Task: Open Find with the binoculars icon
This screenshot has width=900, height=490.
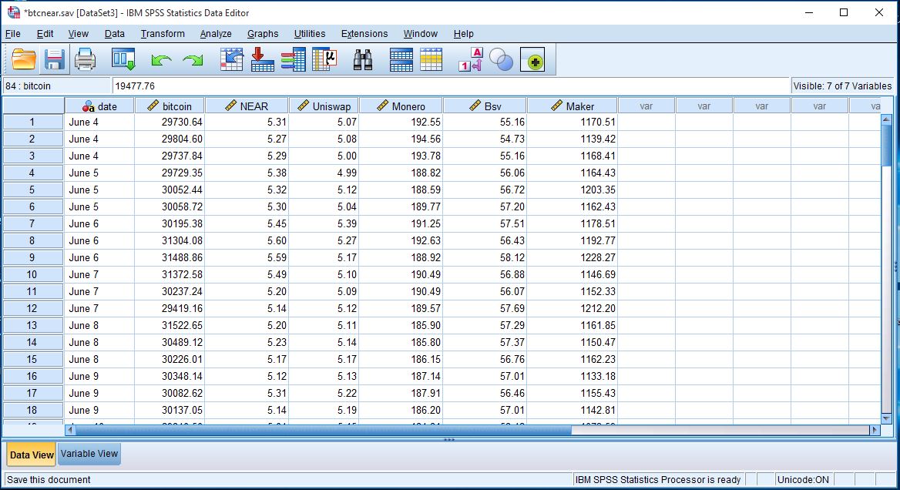Action: [362, 59]
